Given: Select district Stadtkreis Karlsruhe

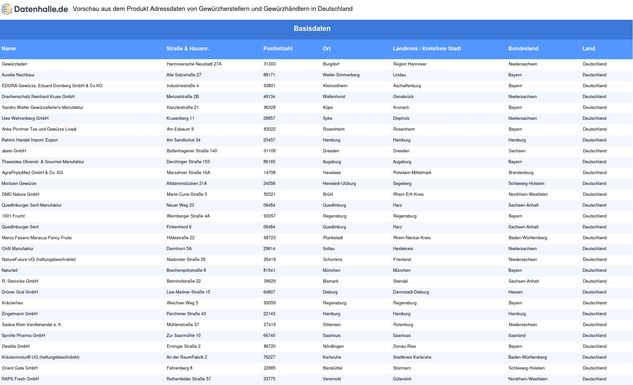Looking at the screenshot, I should 412,357.
